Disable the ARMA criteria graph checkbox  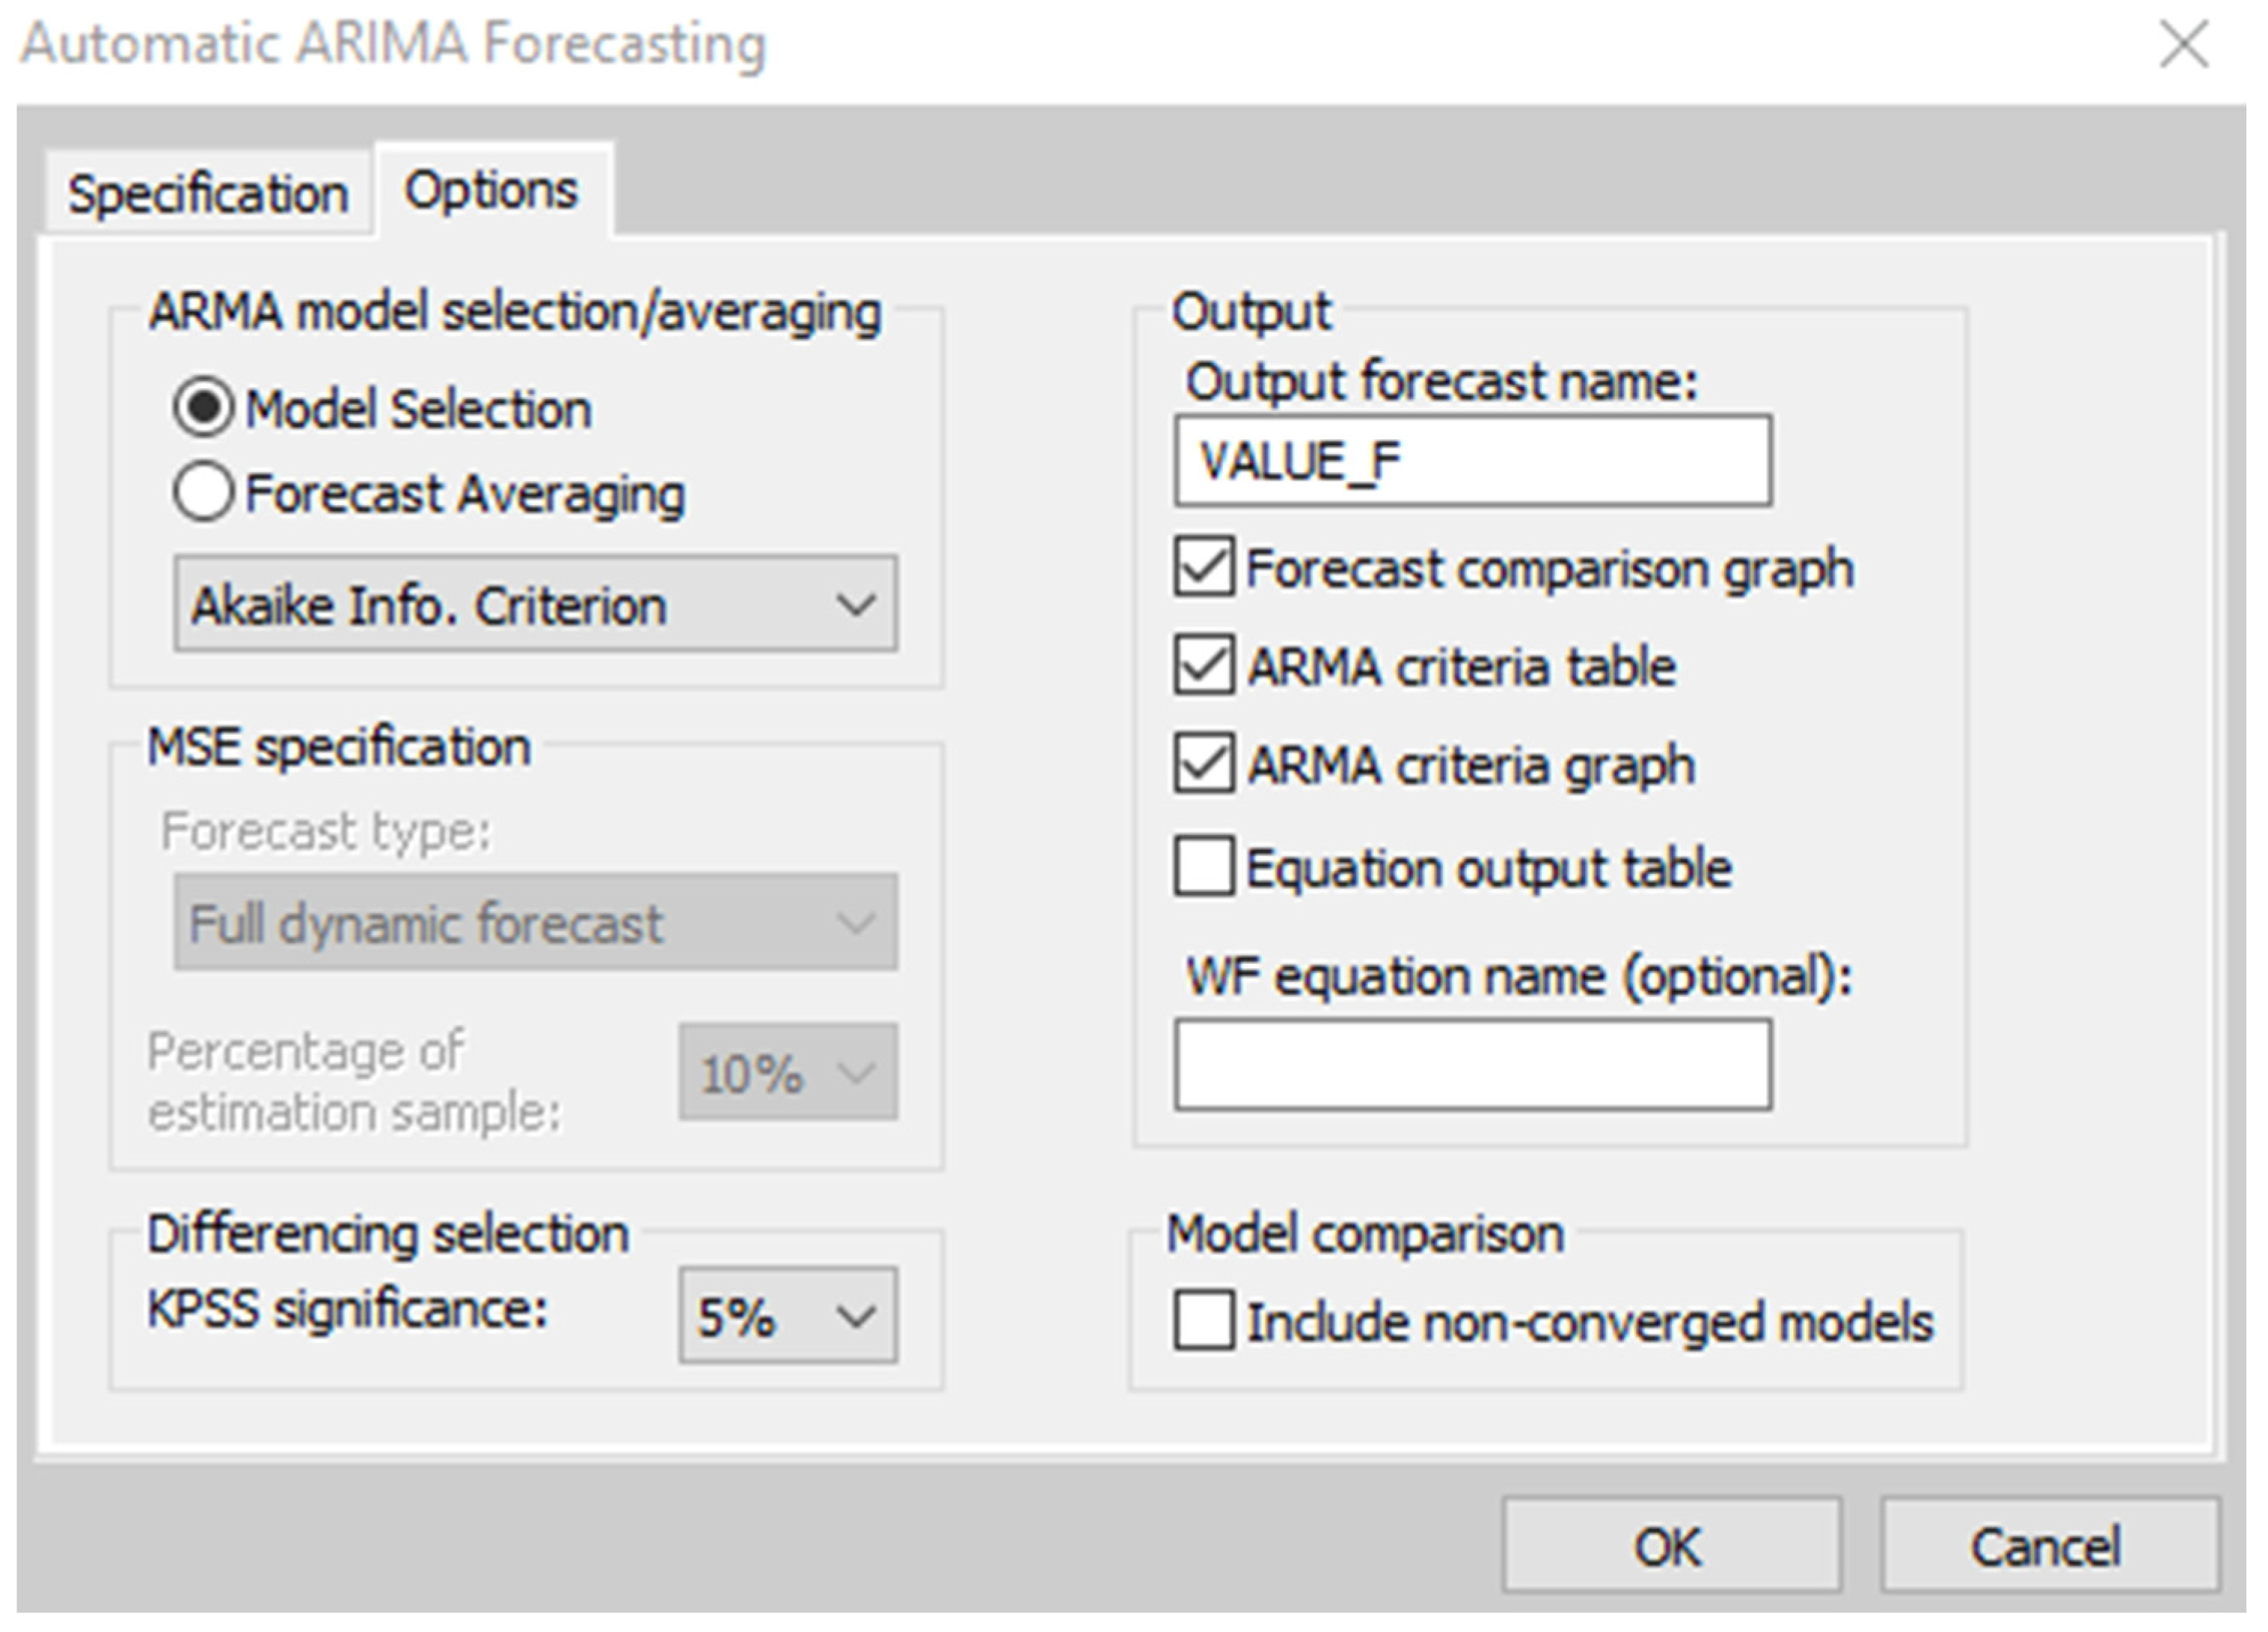1203,765
